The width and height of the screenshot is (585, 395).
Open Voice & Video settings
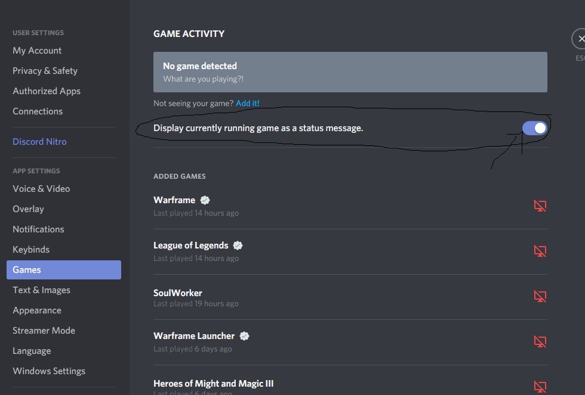41,189
